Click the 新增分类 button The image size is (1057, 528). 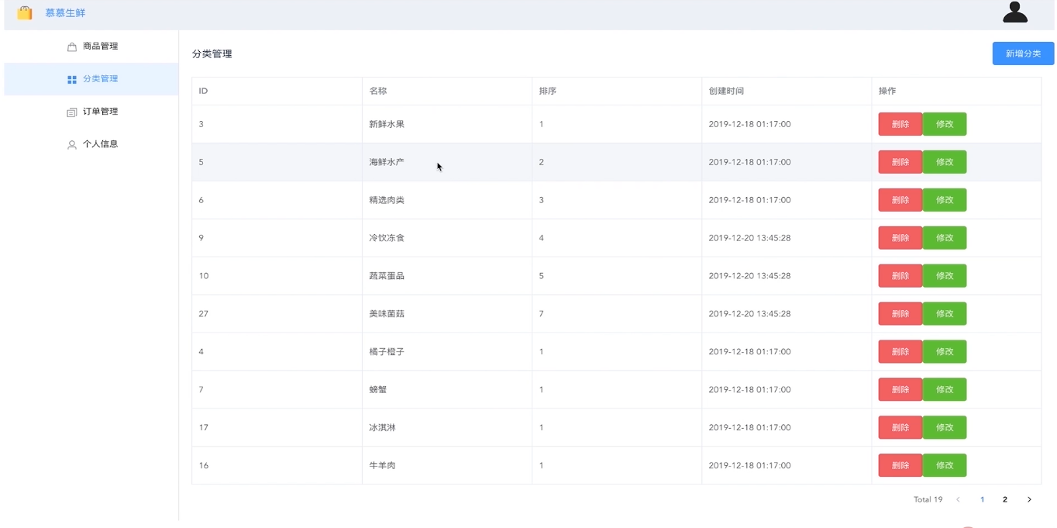[x=1023, y=53]
